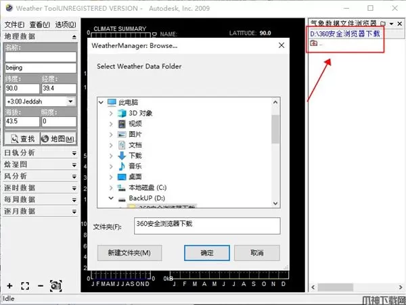Click the Weather Tool app icon in title bar
Viewport: 406px width, 305px height.
tap(9, 8)
